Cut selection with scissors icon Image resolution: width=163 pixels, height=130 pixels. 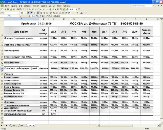coord(27,9)
